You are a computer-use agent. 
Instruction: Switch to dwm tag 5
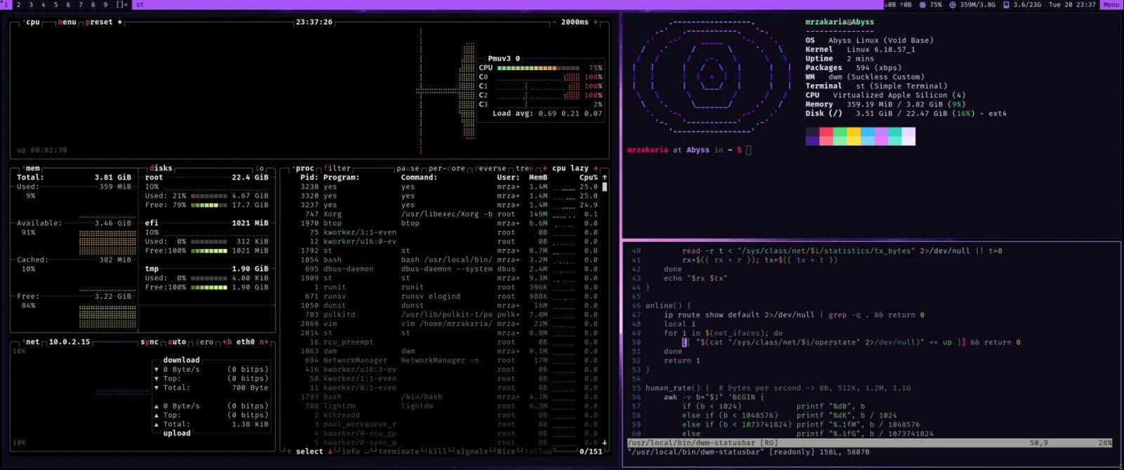(x=55, y=4)
